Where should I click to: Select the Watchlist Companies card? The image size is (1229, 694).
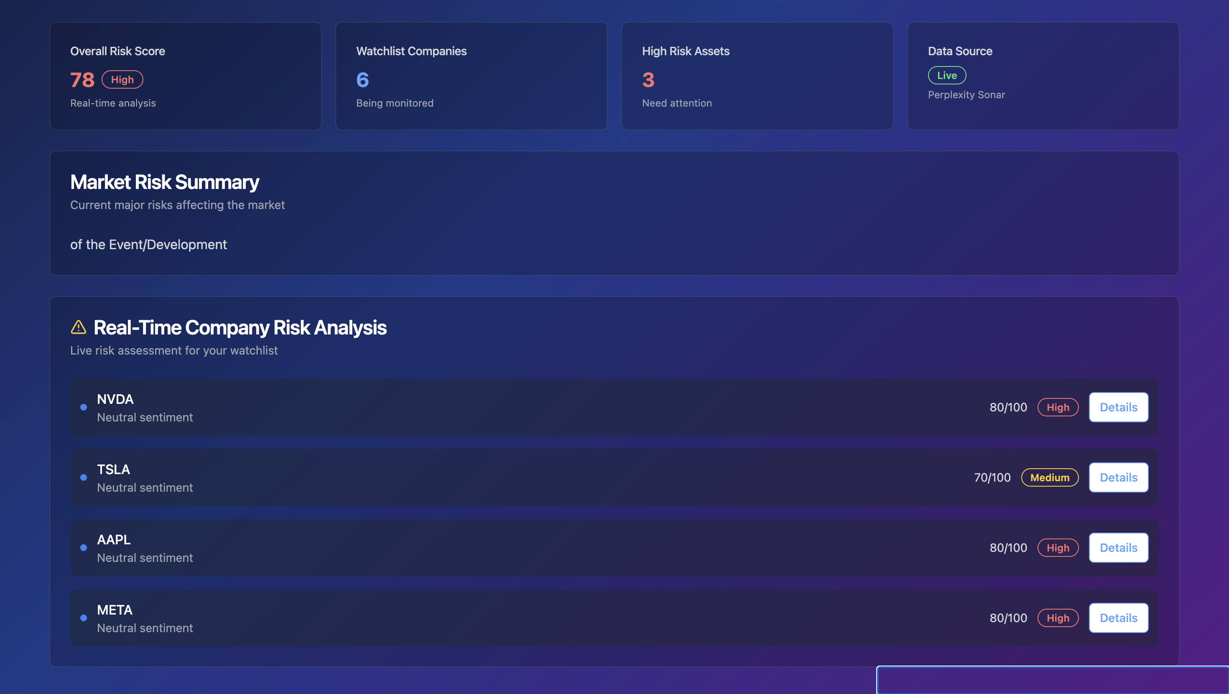coord(471,76)
